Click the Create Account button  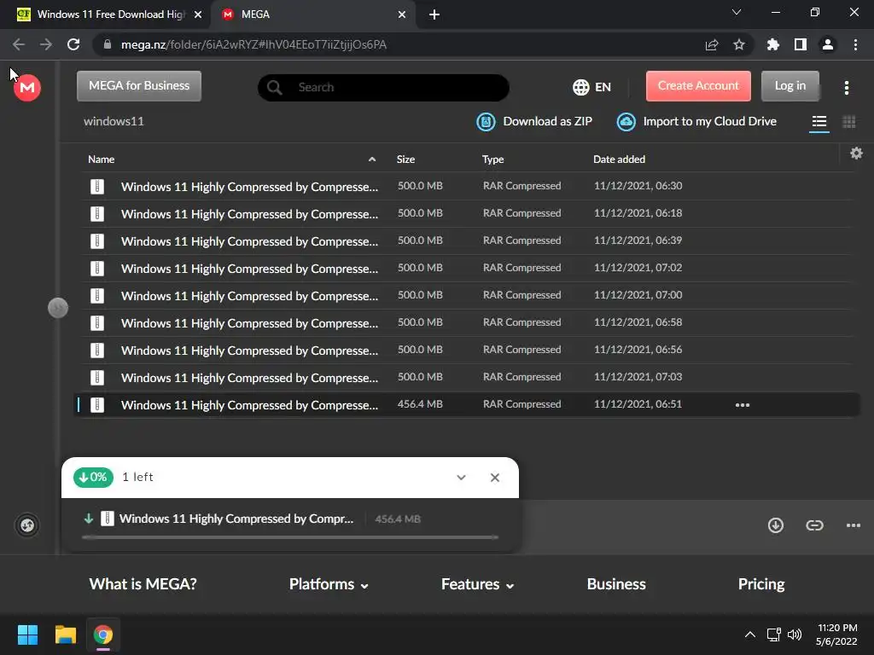(x=698, y=86)
